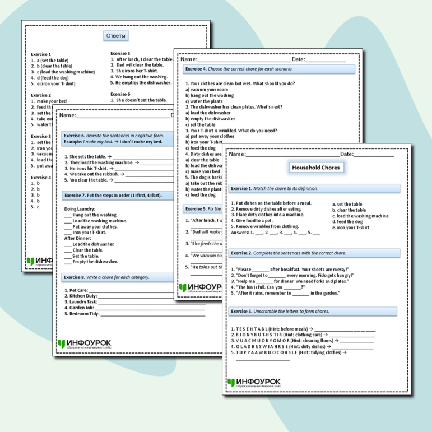Select the 'e. iron your T-shirt' matching option
The width and height of the screenshot is (432, 432).
[x=350, y=227]
